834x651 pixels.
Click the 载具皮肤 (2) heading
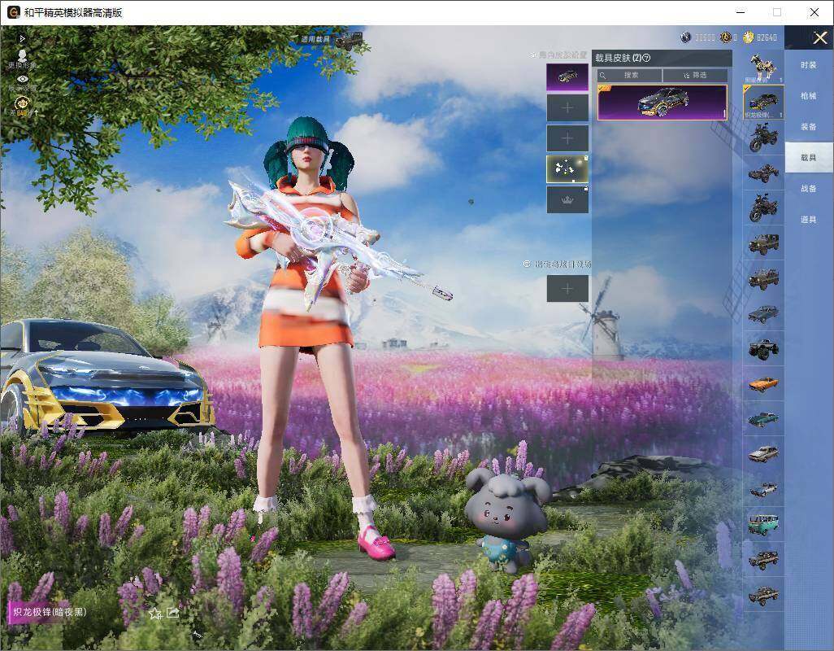click(618, 58)
